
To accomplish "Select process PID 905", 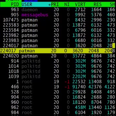I will click(58, 15).
